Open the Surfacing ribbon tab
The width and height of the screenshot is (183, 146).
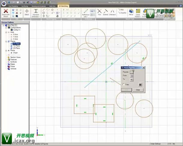(25, 6)
